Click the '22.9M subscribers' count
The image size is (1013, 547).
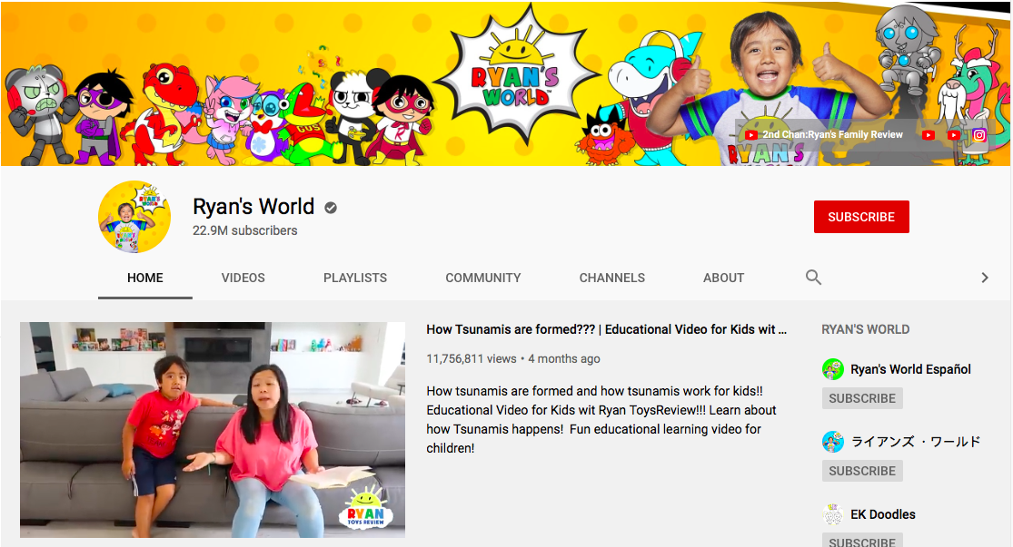[245, 231]
